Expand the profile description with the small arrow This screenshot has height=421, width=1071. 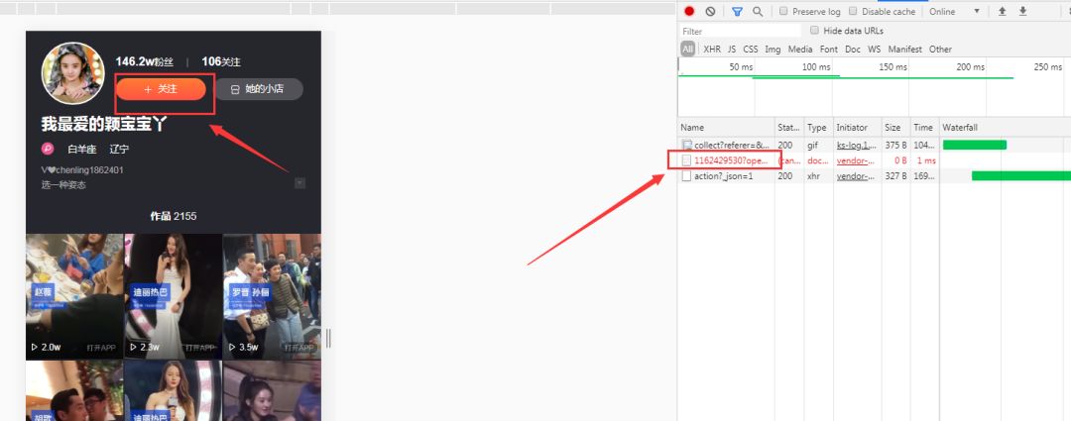click(x=299, y=183)
